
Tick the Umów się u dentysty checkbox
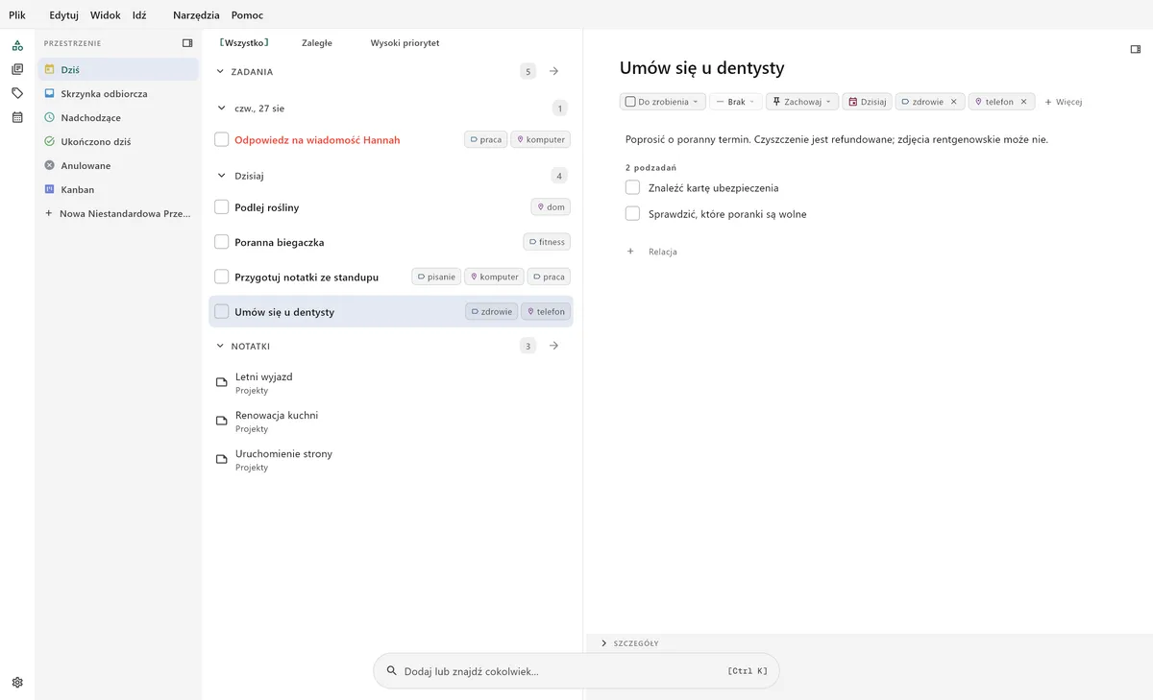coord(222,311)
